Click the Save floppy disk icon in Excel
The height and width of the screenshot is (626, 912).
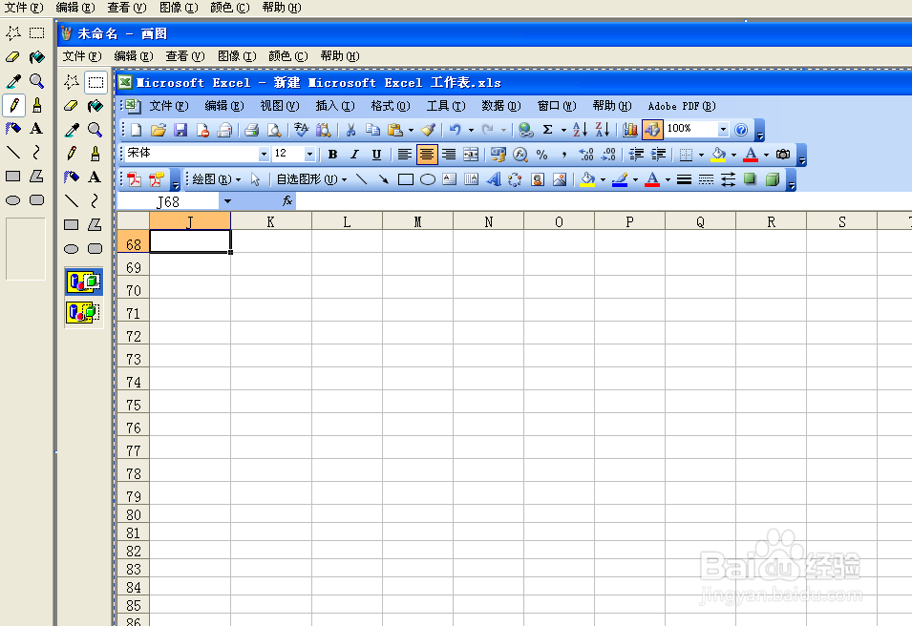(x=180, y=130)
